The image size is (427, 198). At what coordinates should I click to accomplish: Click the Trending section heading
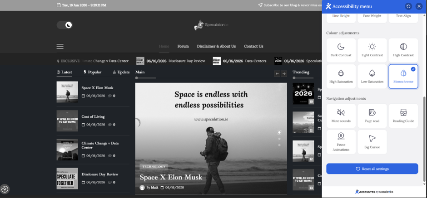301,72
